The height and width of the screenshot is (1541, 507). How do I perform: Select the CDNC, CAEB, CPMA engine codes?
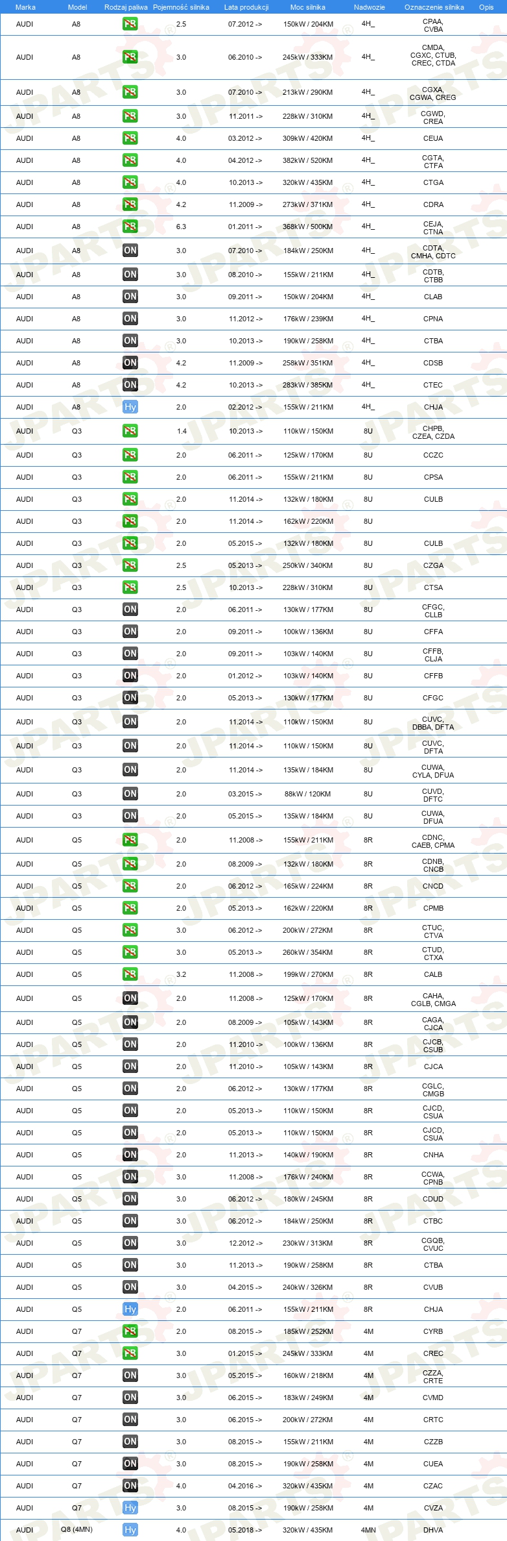click(x=433, y=841)
